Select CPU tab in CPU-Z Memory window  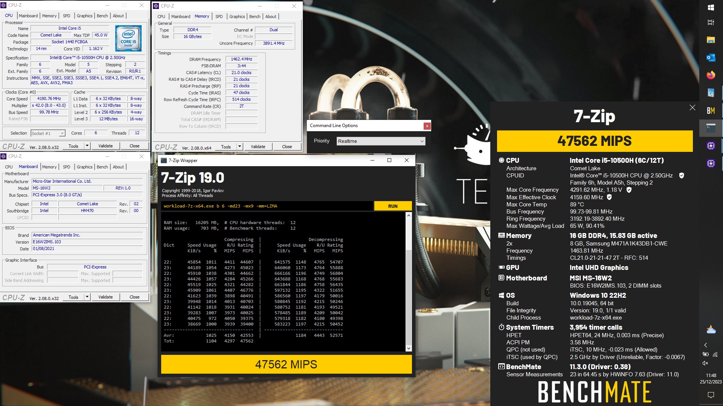[161, 17]
